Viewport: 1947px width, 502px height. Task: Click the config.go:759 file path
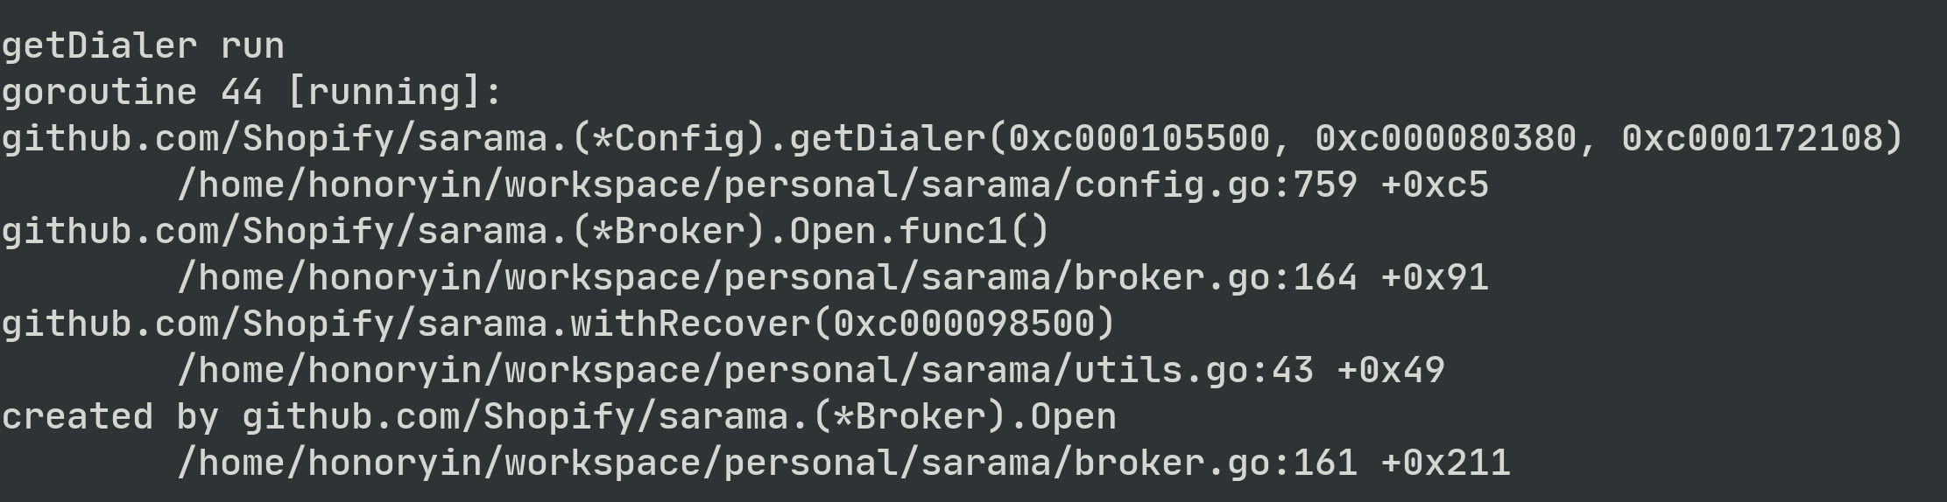tap(767, 185)
